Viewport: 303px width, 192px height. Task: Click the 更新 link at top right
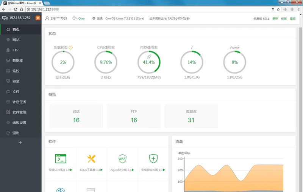pyautogui.click(x=275, y=19)
